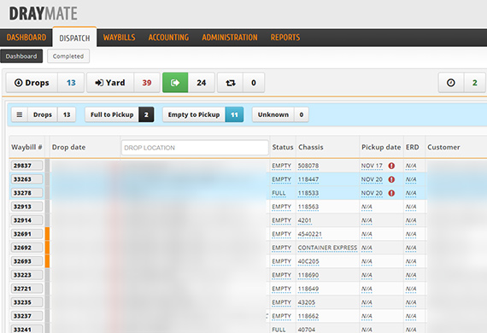Click the clock icon button at right
The width and height of the screenshot is (487, 333).
click(450, 83)
